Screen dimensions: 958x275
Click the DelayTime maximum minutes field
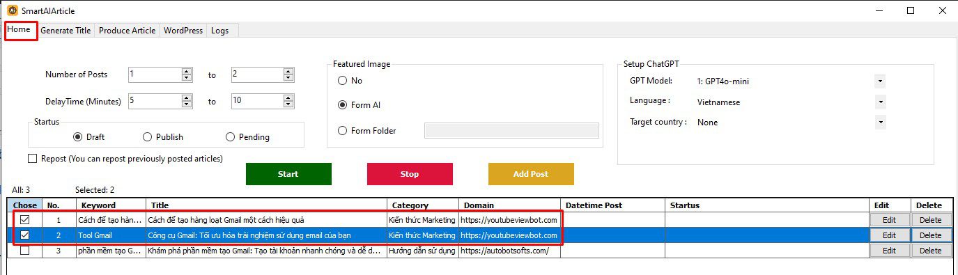tap(257, 101)
